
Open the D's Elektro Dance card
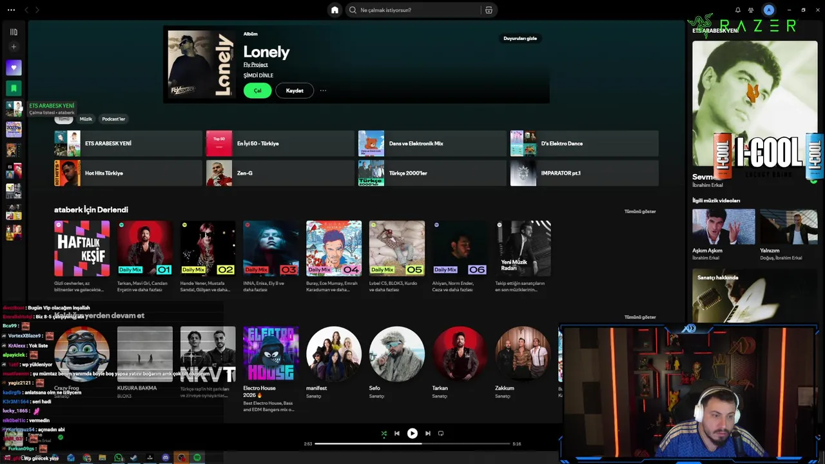(x=585, y=144)
